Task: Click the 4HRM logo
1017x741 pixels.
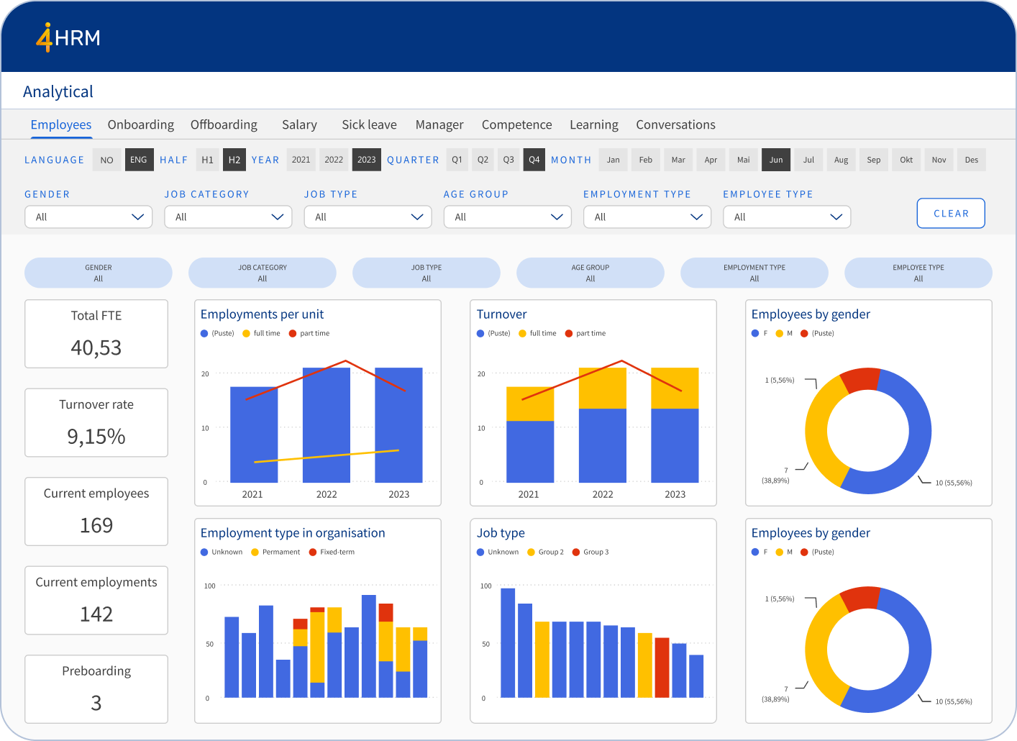Action: pyautogui.click(x=68, y=37)
